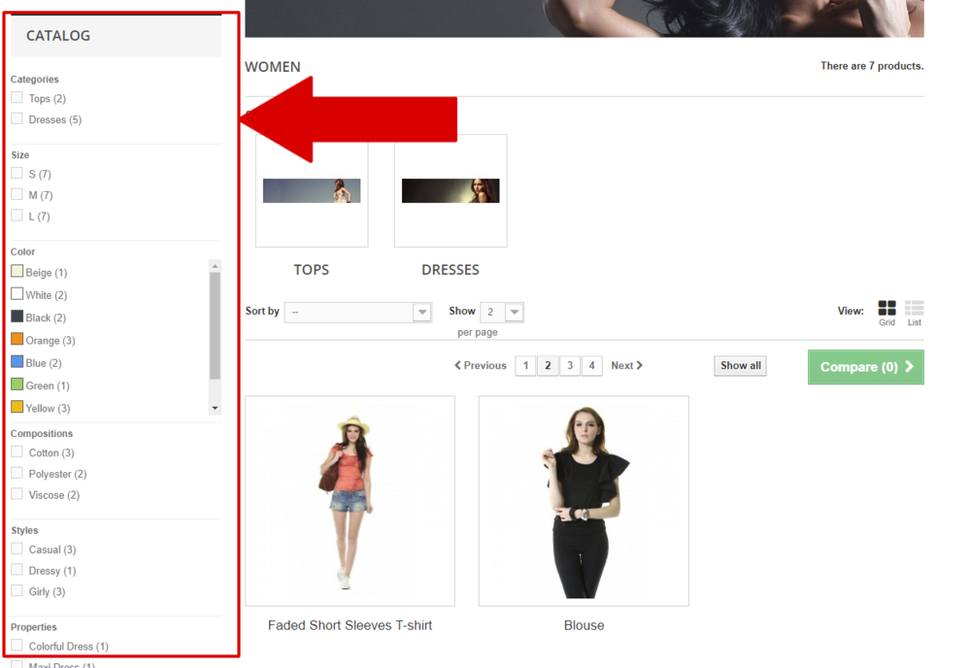The image size is (971, 668).
Task: Select the Orange color filter swatch
Action: pyautogui.click(x=17, y=340)
